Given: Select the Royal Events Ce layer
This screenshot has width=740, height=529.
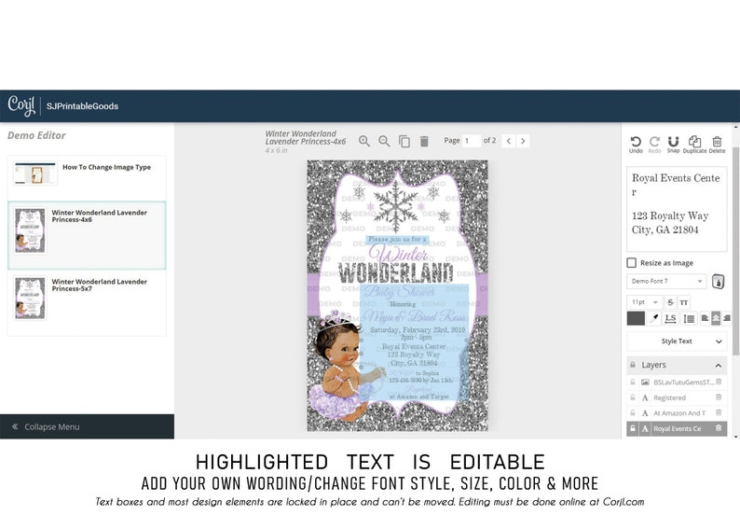Looking at the screenshot, I should point(677,429).
